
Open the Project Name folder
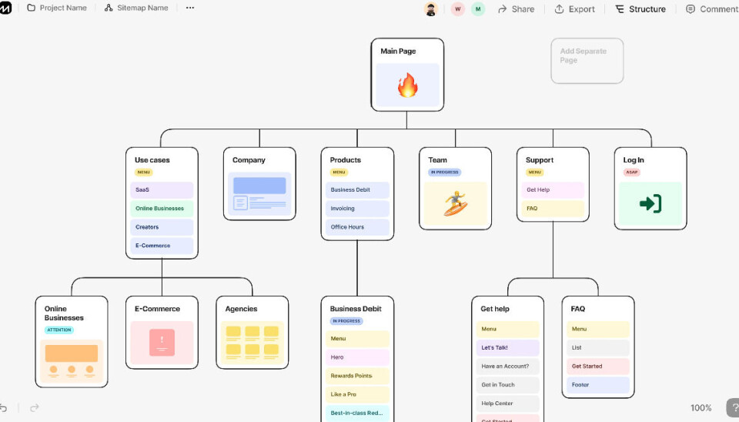click(x=56, y=8)
